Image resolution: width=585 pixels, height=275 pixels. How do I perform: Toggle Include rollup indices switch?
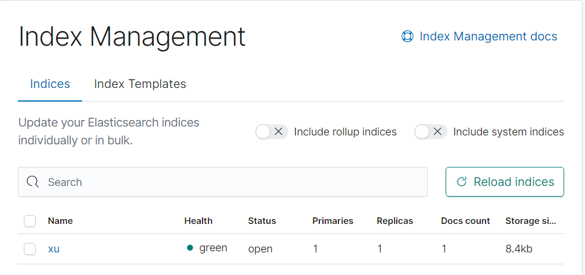(272, 132)
